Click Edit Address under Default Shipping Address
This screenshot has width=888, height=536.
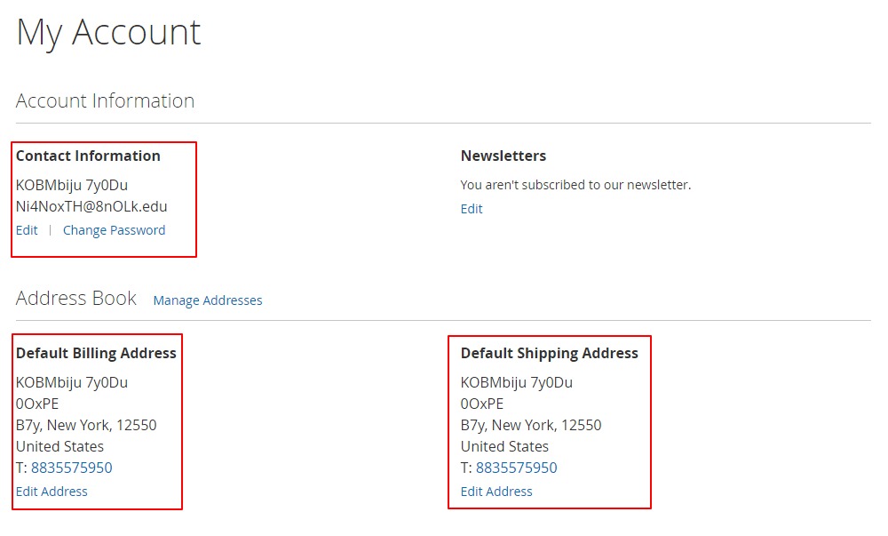pos(496,492)
